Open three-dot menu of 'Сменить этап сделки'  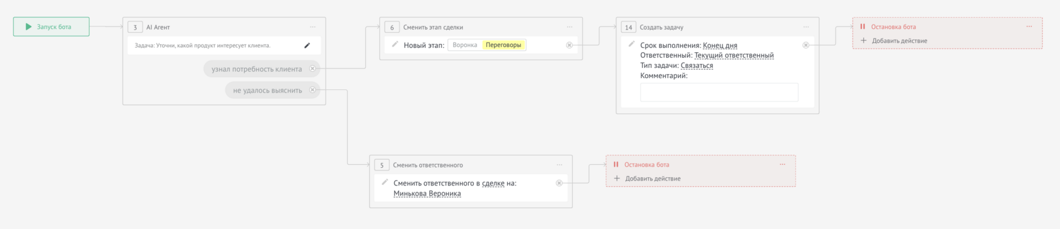(570, 27)
